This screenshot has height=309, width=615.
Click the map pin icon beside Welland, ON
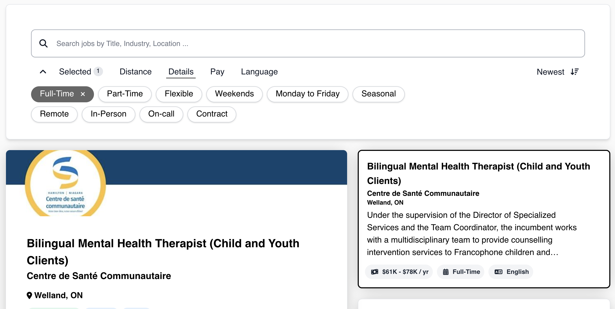pos(30,295)
